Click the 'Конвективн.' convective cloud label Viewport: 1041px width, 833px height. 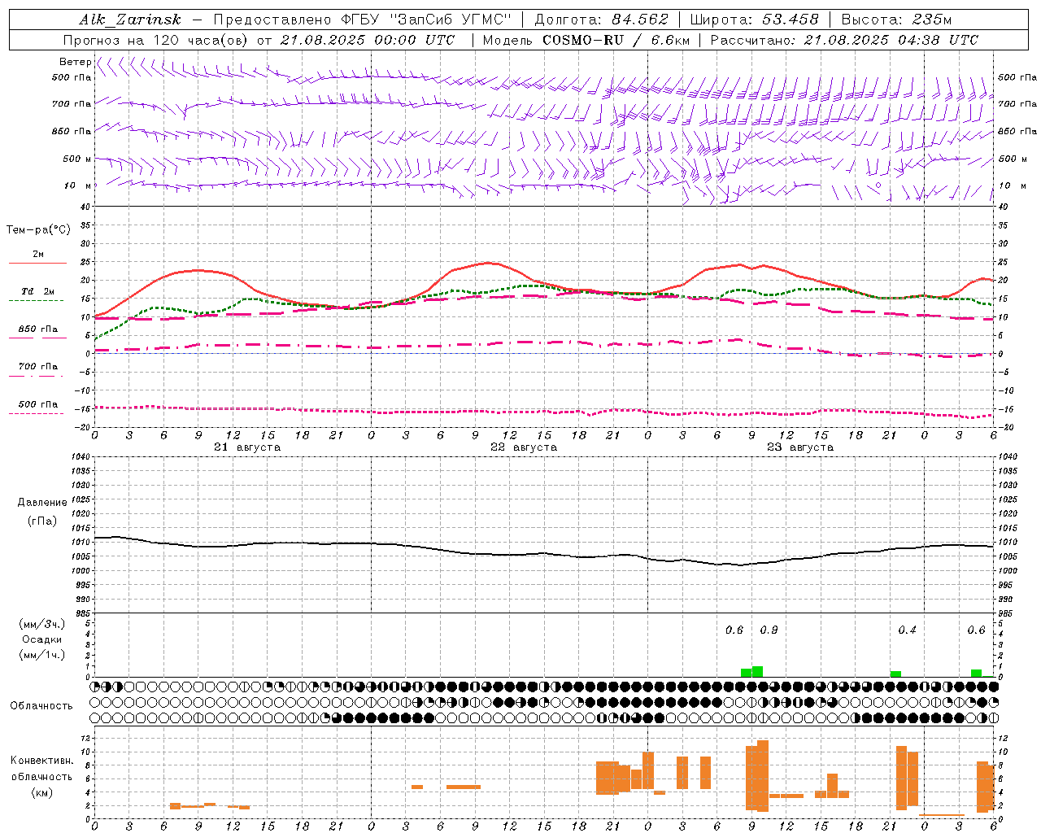click(x=41, y=761)
